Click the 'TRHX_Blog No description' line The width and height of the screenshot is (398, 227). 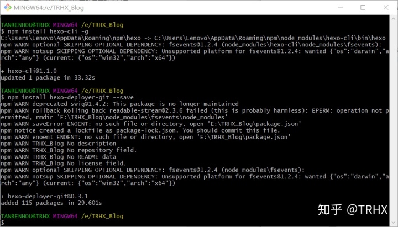coord(59,144)
